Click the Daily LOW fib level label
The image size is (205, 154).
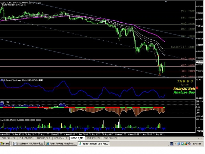click(183, 47)
